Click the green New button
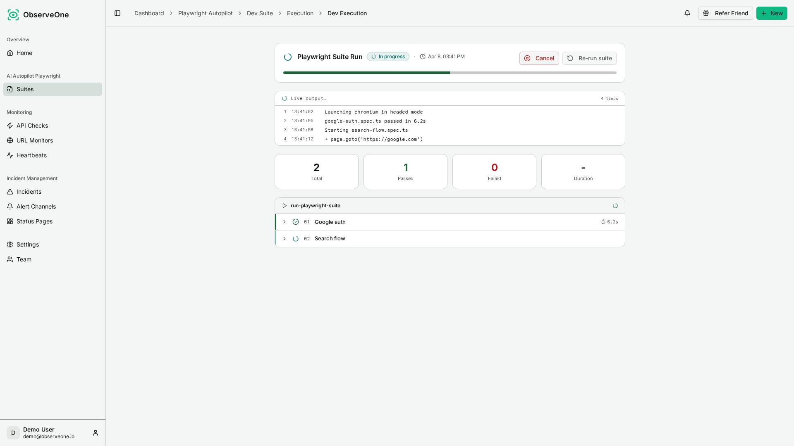 [772, 13]
